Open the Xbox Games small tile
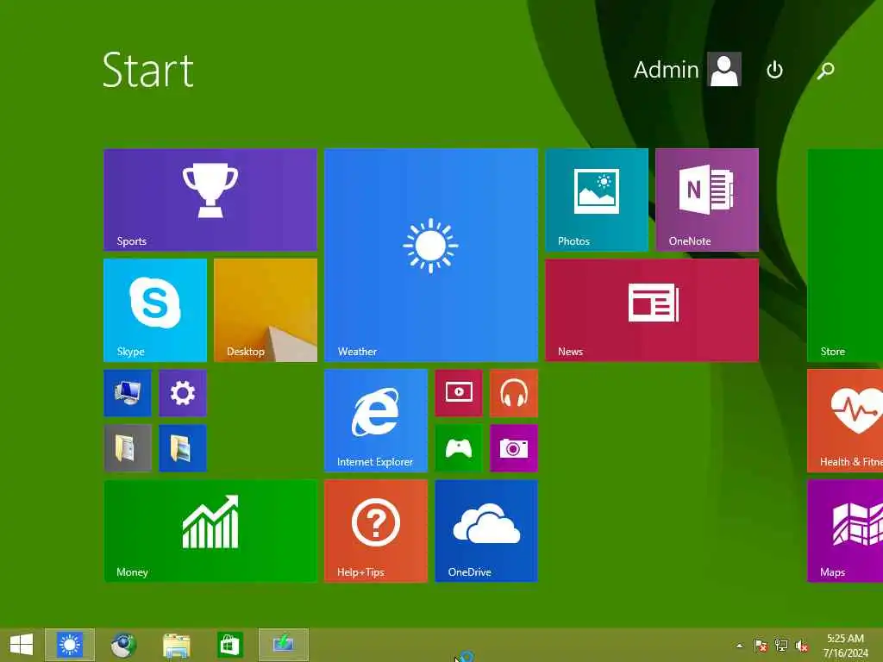 point(459,448)
